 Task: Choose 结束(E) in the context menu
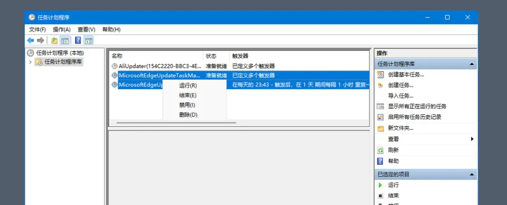tap(195, 95)
